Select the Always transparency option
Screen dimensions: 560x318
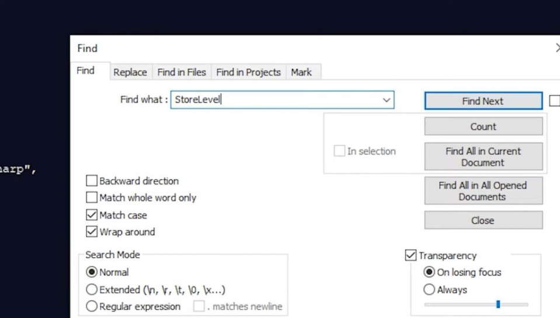429,289
